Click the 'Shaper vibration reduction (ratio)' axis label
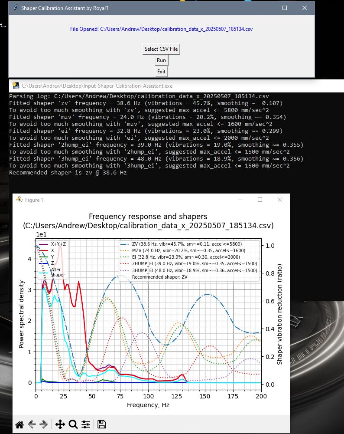 pyautogui.click(x=279, y=314)
